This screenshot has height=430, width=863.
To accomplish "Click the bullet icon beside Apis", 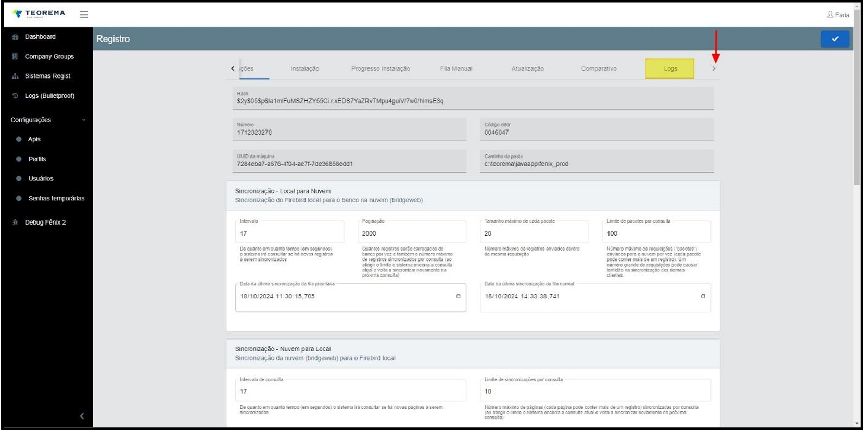I will tap(19, 139).
